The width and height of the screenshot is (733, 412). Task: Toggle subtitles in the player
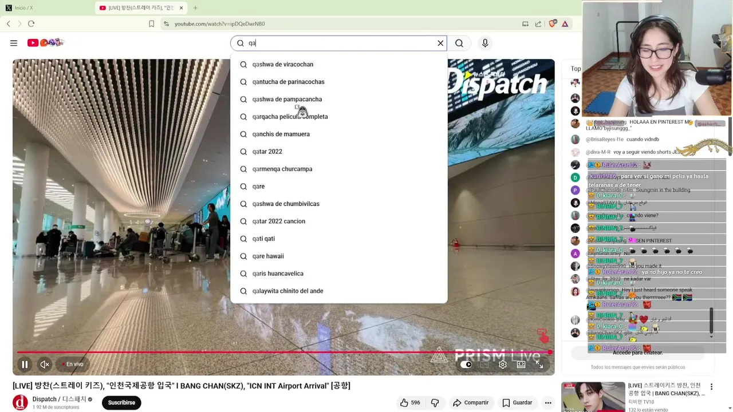coord(484,365)
